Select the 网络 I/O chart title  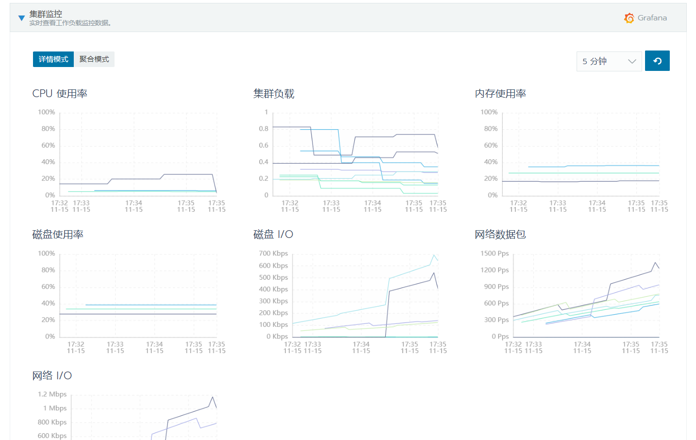point(52,375)
